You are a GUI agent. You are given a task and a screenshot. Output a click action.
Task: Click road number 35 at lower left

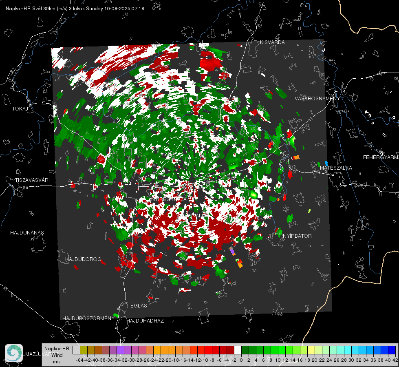tap(5, 288)
